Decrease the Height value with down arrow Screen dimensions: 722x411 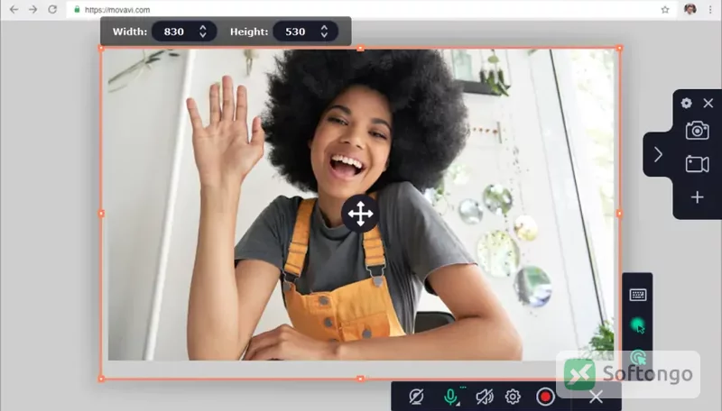[325, 35]
